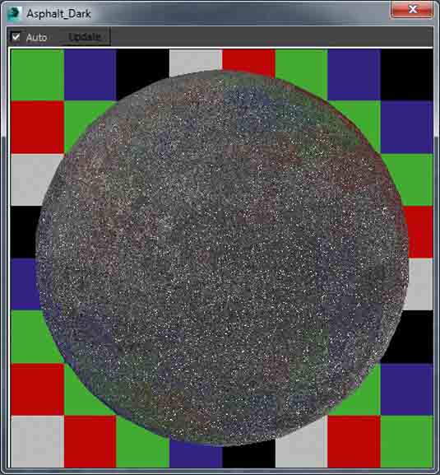Click the black square in top-right corner
440x475 pixels.
click(x=407, y=75)
